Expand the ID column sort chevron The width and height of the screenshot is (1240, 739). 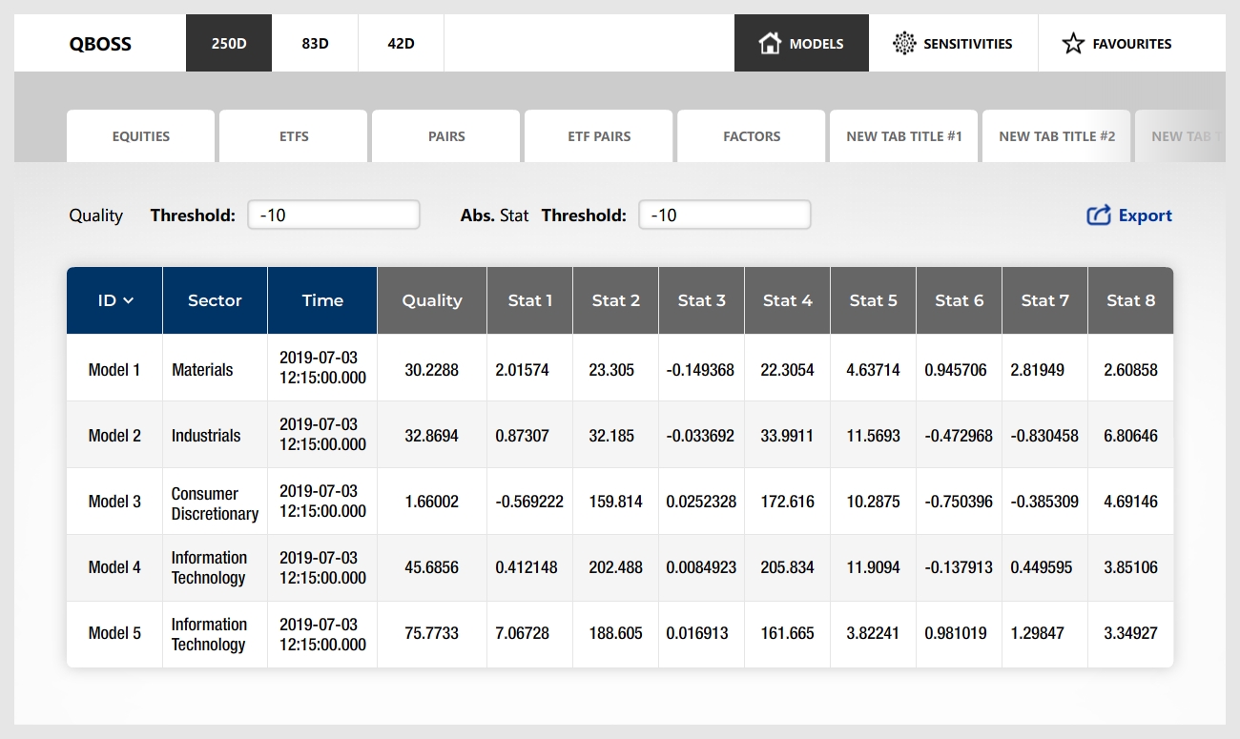pyautogui.click(x=129, y=300)
